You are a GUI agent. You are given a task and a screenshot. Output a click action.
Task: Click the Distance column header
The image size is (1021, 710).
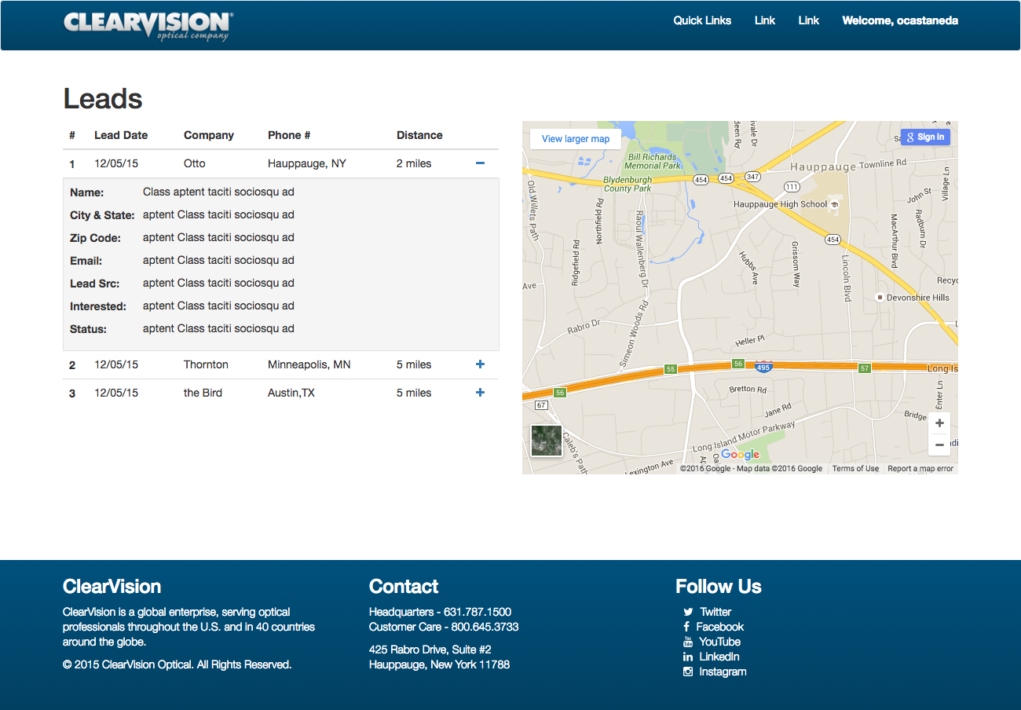[419, 135]
